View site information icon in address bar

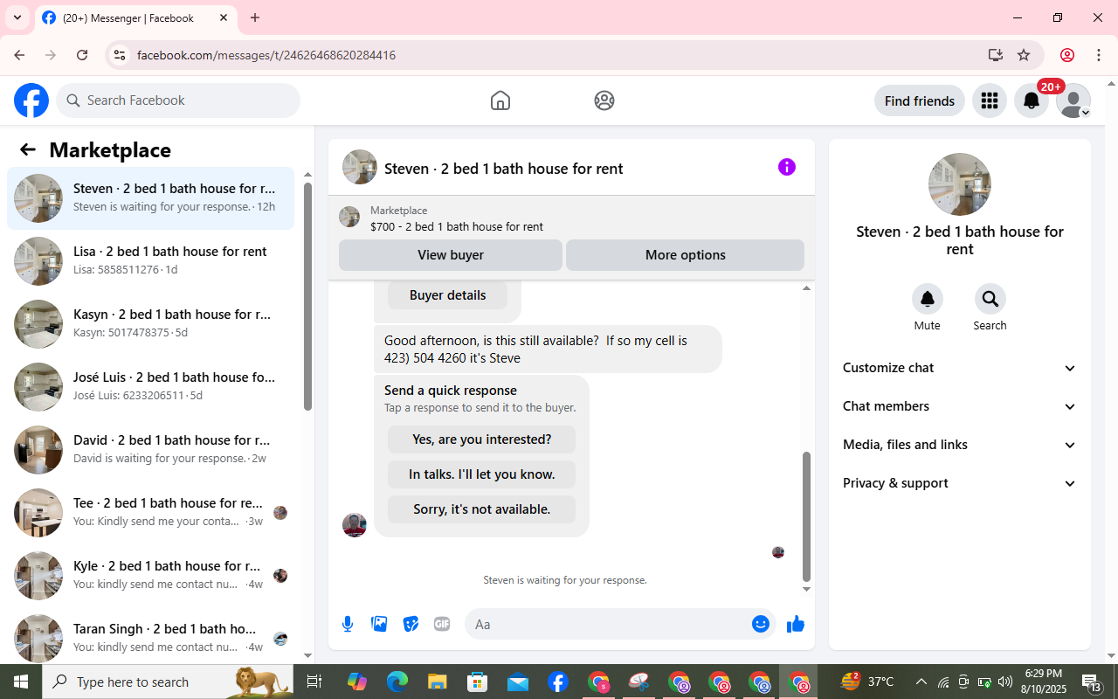(x=120, y=55)
